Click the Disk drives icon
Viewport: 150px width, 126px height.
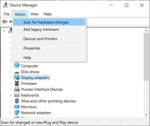(17, 72)
